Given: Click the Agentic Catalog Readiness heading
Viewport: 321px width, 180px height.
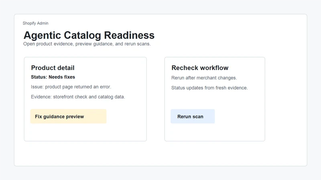Looking at the screenshot, I should pos(89,35).
